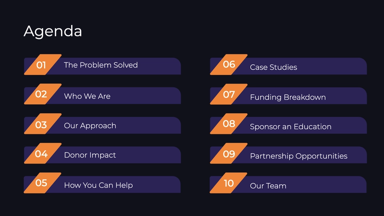Screen dimensions: 384x216
Task: Click the orange 09 number badge
Action: coord(229,153)
